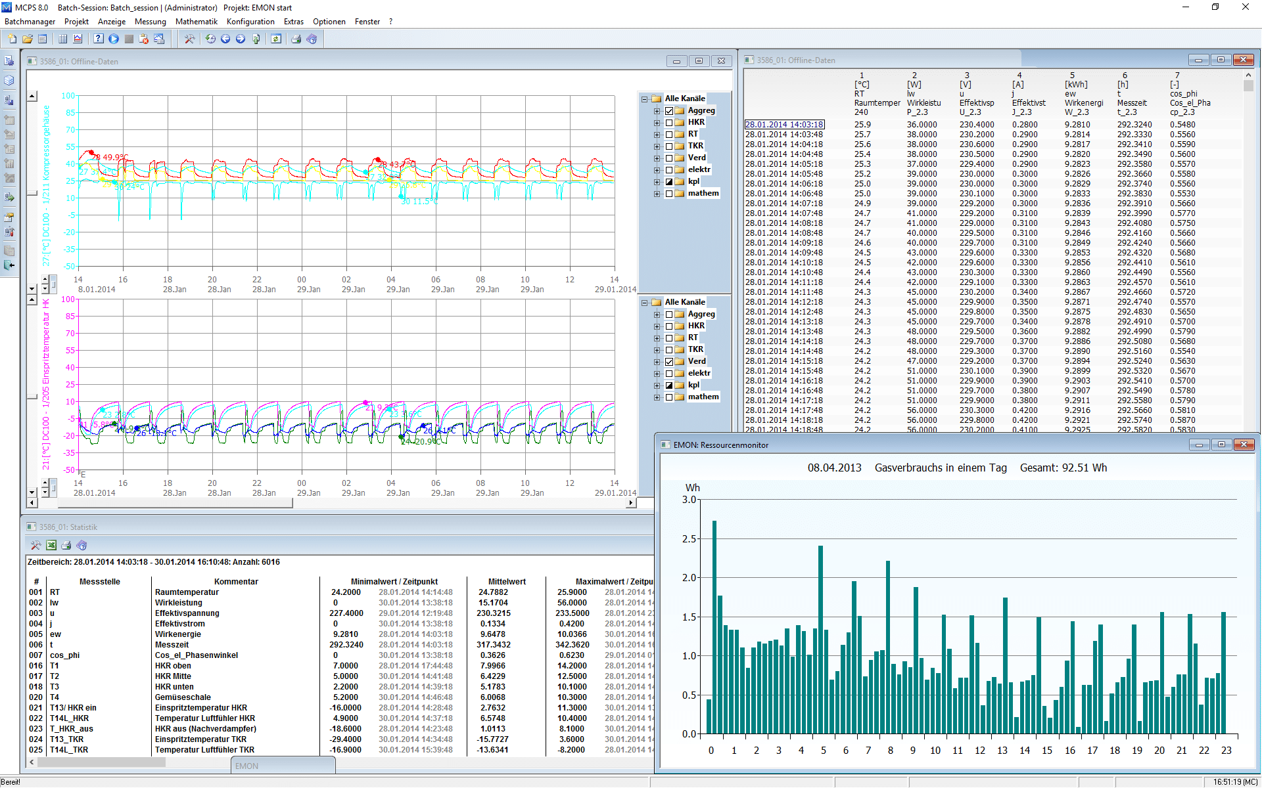The width and height of the screenshot is (1262, 788).
Task: Expand the elektr group in lower tree
Action: pos(657,373)
